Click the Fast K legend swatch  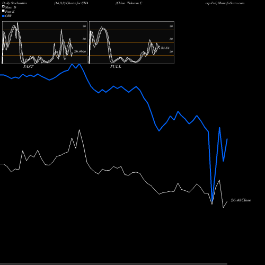point(3,11)
